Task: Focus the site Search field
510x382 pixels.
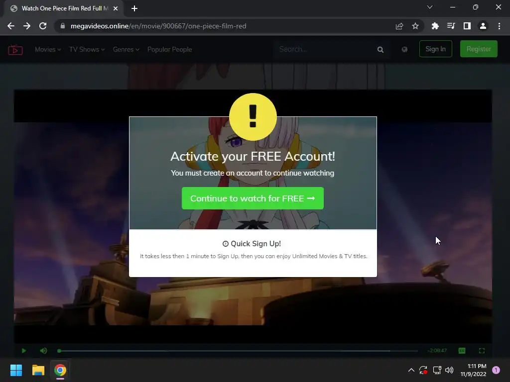Action: pyautogui.click(x=325, y=49)
